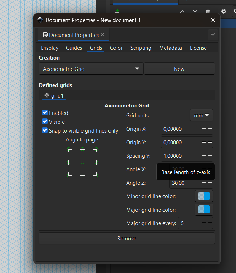
Task: Decrease Major grid line every value
Action: (204, 223)
